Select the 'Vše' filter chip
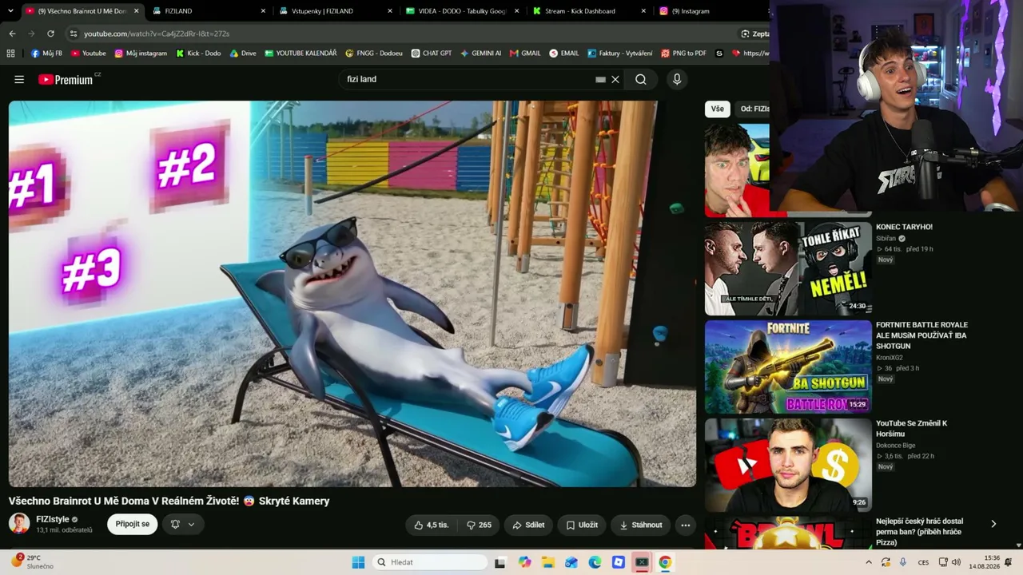1023x575 pixels. (717, 109)
